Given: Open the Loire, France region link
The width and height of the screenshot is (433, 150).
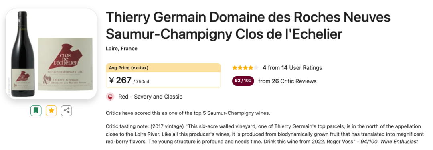Looking at the screenshot, I should pyautogui.click(x=121, y=49).
